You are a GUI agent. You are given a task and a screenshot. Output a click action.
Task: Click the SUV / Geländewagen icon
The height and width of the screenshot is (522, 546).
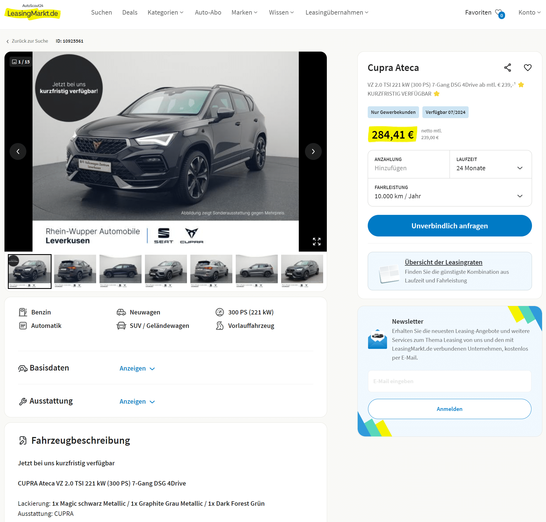[x=121, y=326]
